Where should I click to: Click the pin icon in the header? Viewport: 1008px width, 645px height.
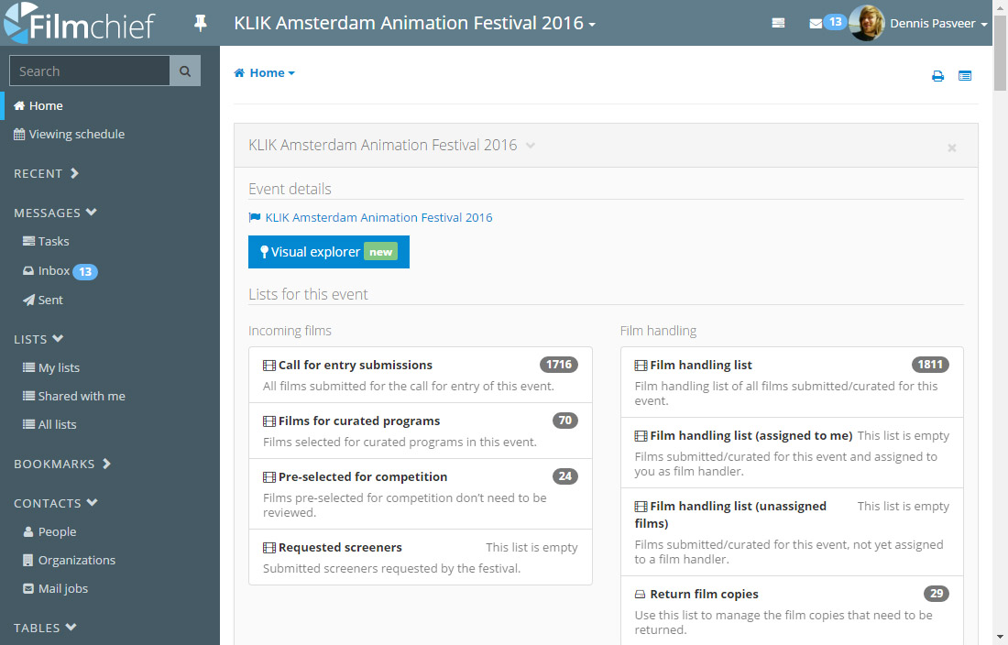point(201,24)
